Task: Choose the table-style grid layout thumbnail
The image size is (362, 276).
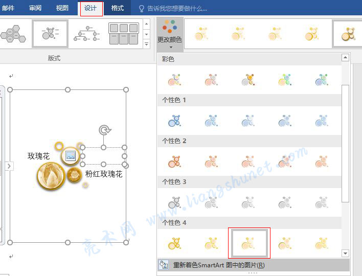Action: (x=124, y=34)
